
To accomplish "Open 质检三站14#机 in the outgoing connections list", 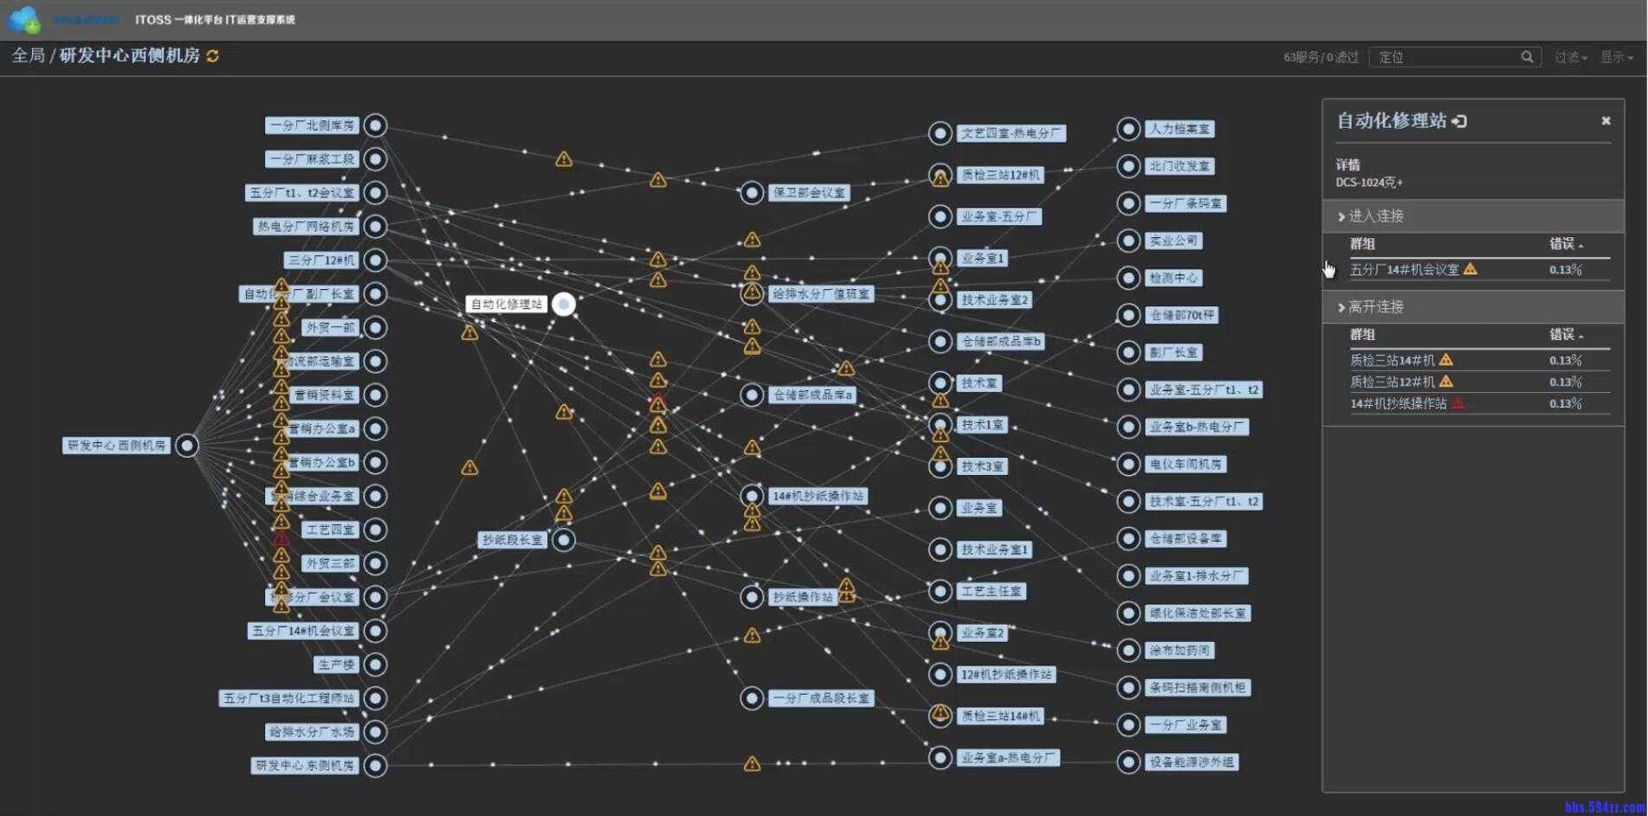I will 1392,360.
